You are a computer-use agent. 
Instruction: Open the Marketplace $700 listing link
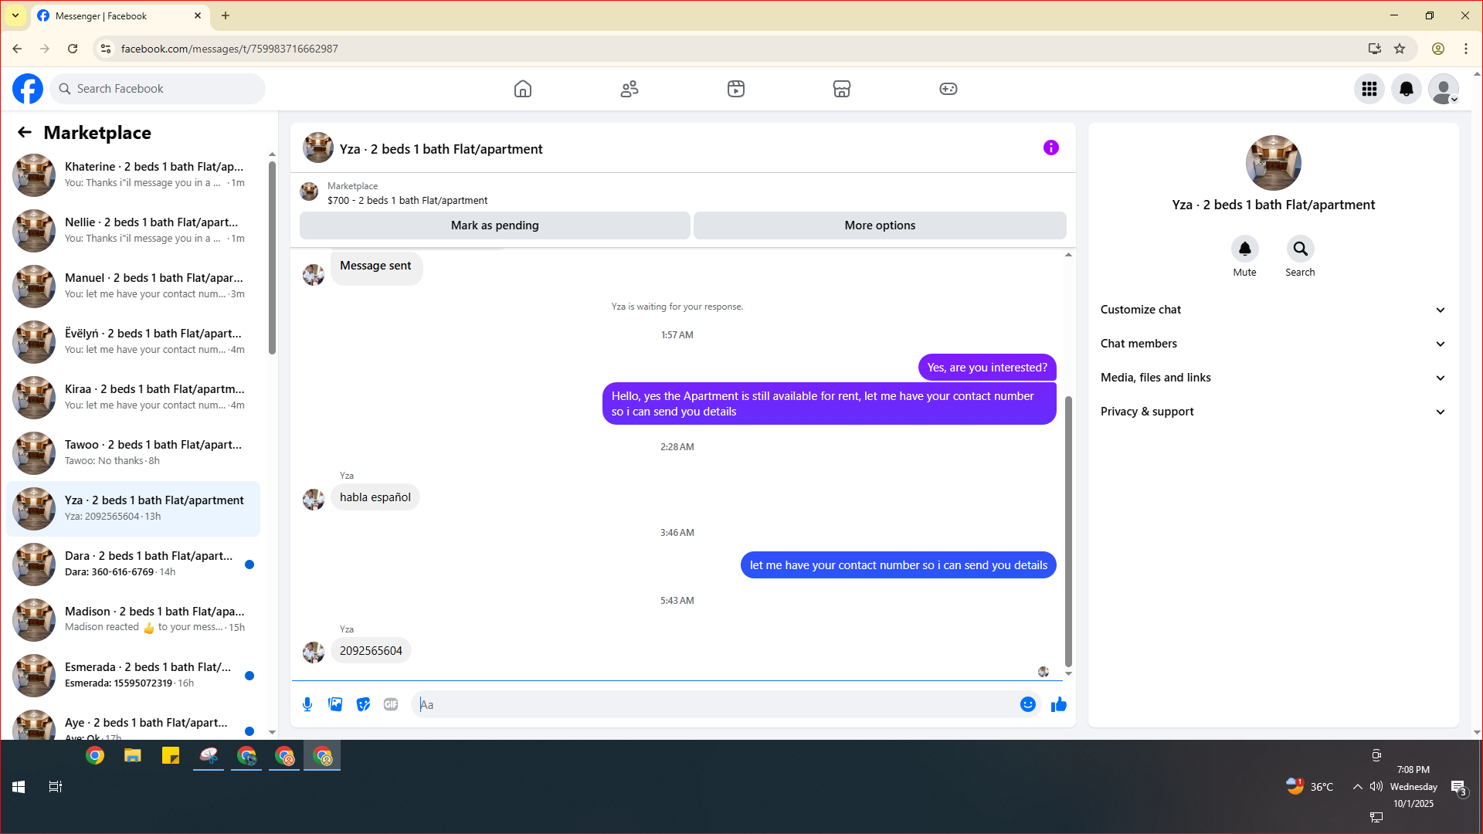407,200
